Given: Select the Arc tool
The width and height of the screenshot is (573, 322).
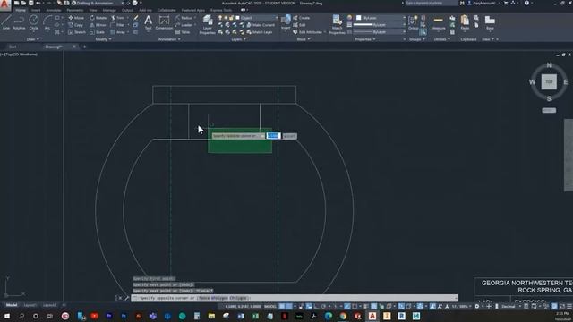Looking at the screenshot, I should pyautogui.click(x=47, y=21).
